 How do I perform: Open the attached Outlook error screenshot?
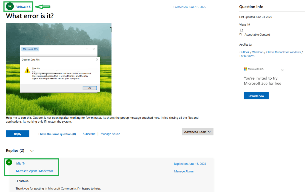[59, 69]
